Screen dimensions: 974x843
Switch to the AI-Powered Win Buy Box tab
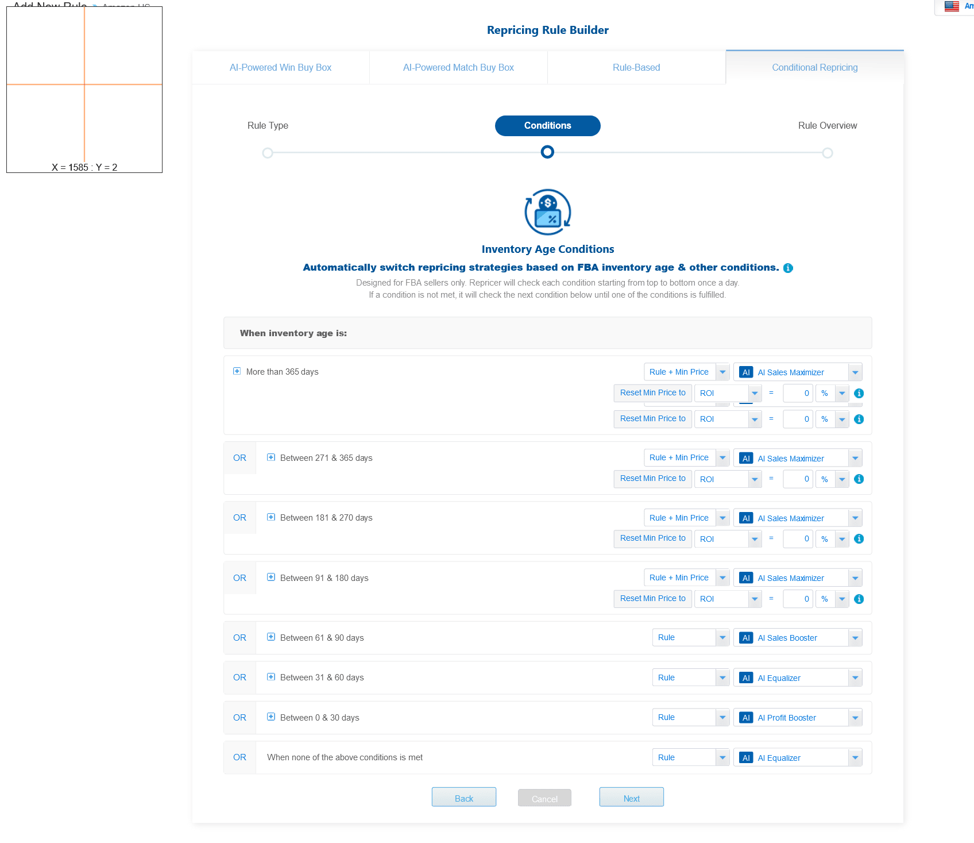point(280,67)
